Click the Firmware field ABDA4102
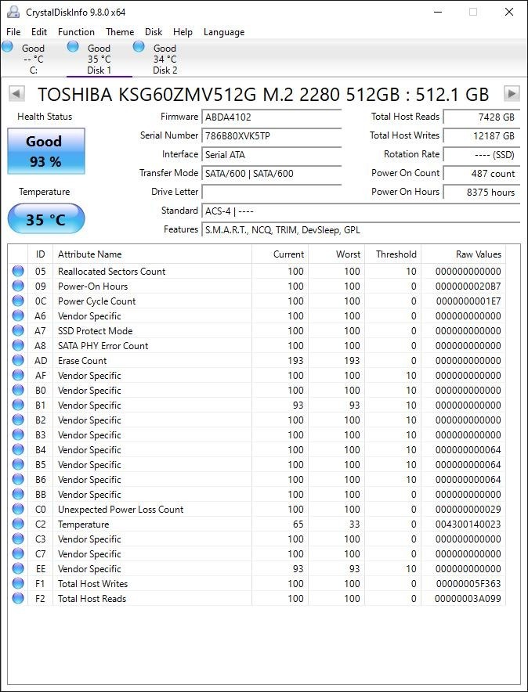Viewport: 528px width, 692px height. pyautogui.click(x=272, y=117)
